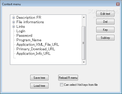Image resolution: width=122 pixels, height=94 pixels.
Task: Click the Save tree button
Action: (39, 78)
